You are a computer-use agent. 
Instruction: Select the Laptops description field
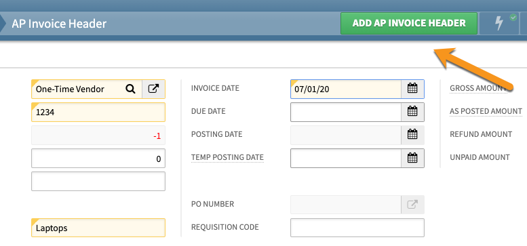[98, 228]
